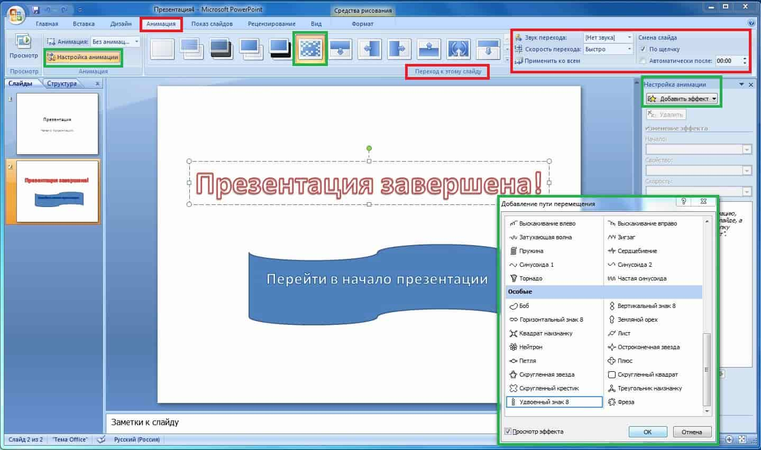
Task: Choose the checkerboard transition thumbnail
Action: [x=310, y=49]
